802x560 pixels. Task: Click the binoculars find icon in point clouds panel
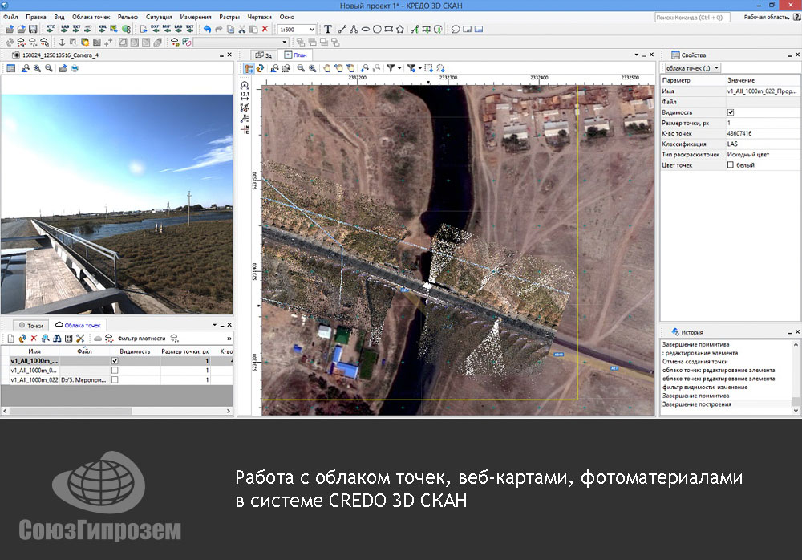(57, 339)
